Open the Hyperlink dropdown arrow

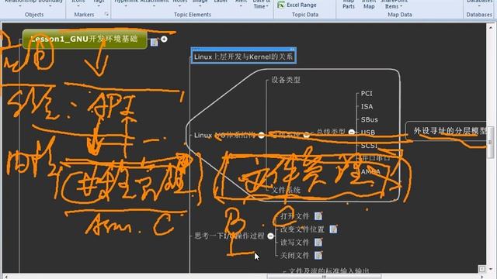(126, 5)
